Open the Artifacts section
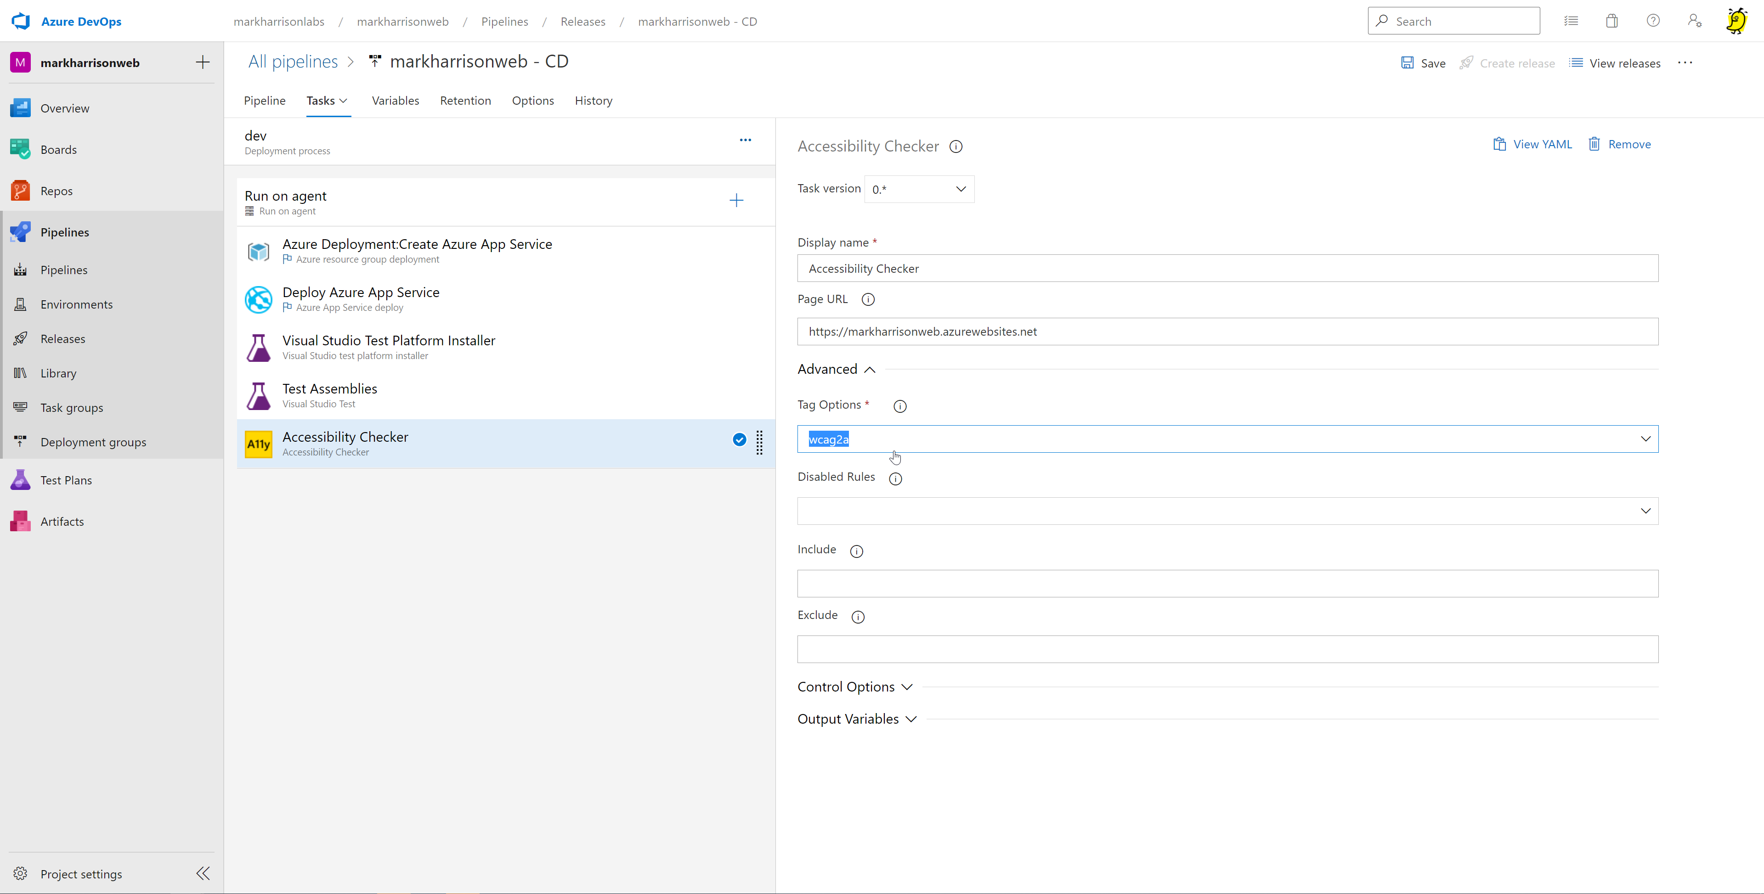The height and width of the screenshot is (894, 1764). tap(62, 522)
